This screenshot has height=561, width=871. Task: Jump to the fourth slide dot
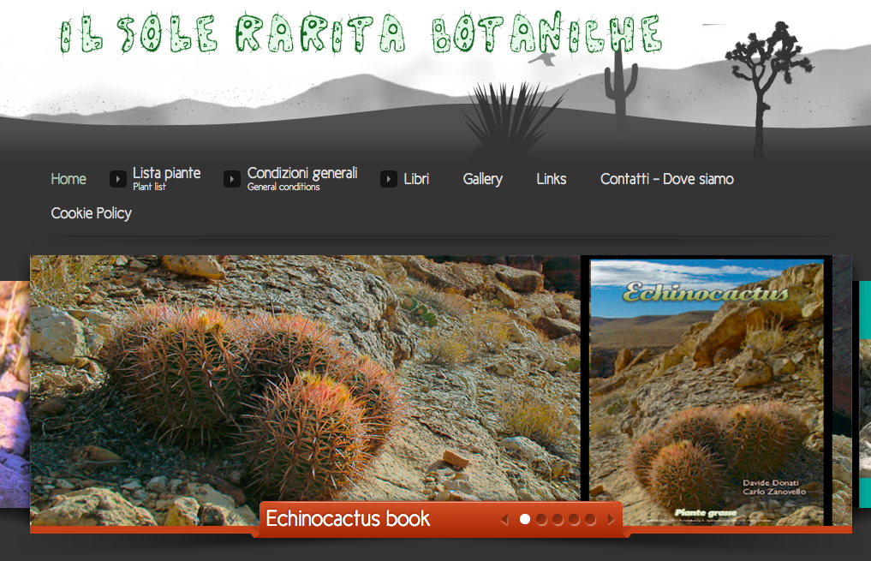pos(574,519)
